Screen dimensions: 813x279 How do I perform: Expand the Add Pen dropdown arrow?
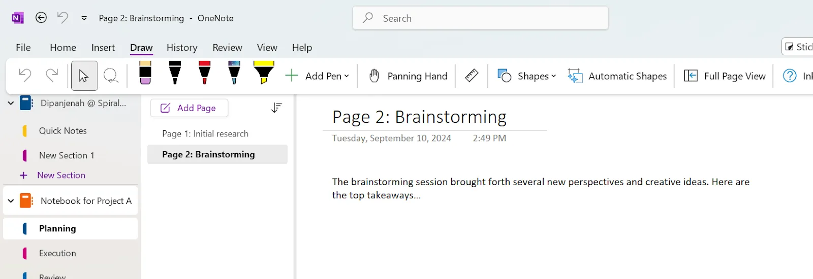pyautogui.click(x=347, y=76)
